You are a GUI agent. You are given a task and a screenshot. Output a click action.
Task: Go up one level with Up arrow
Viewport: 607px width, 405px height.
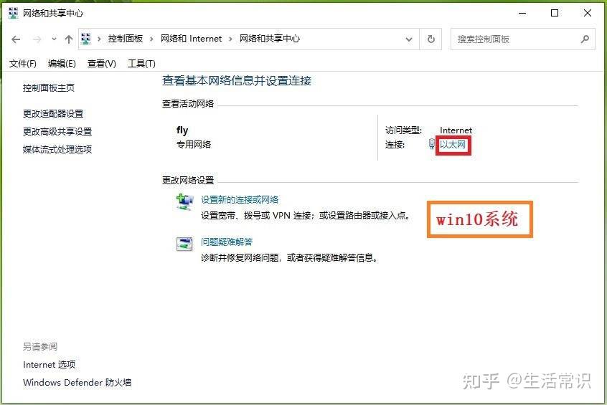coord(69,39)
